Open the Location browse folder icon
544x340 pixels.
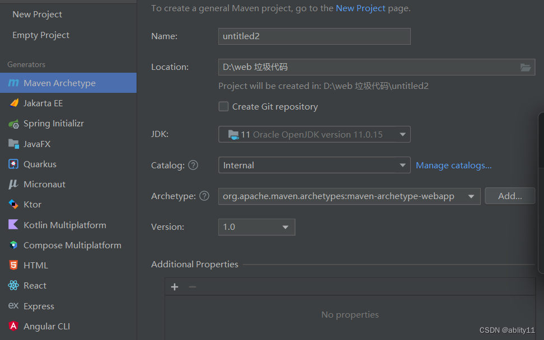(x=526, y=67)
